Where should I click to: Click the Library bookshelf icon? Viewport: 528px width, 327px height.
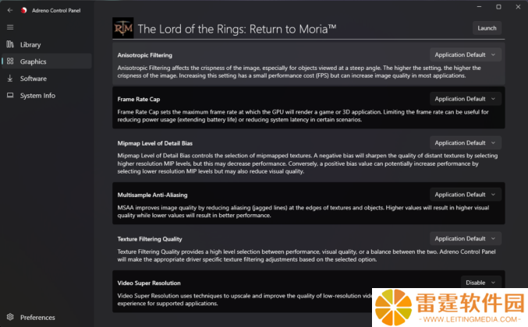coord(10,44)
